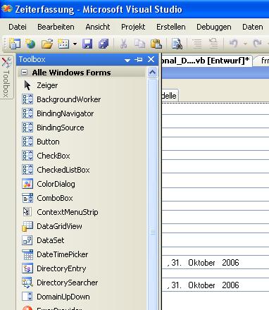
Task: Open the Undo history dropdown arrow
Action: pyautogui.click(x=245, y=44)
